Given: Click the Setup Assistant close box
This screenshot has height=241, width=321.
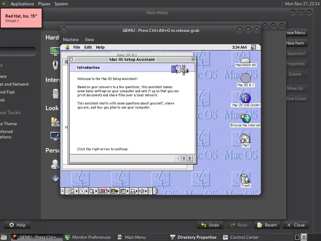Looking at the screenshot, I should 71,59.
